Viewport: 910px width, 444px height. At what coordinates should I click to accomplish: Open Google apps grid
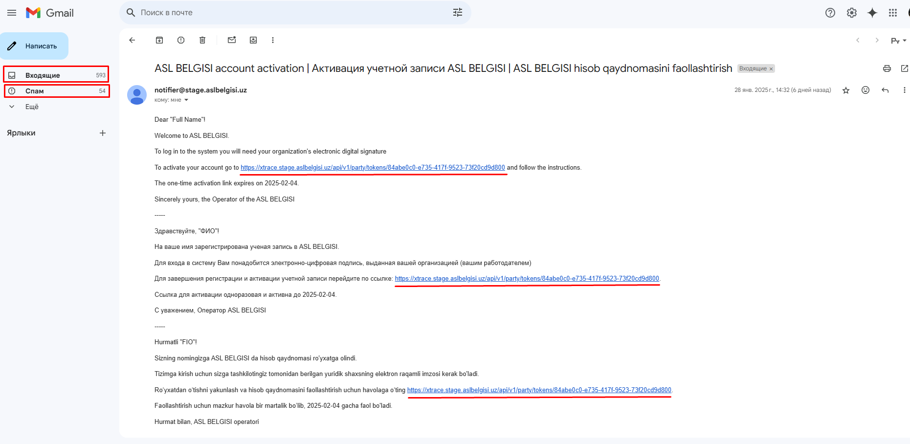[x=893, y=13]
